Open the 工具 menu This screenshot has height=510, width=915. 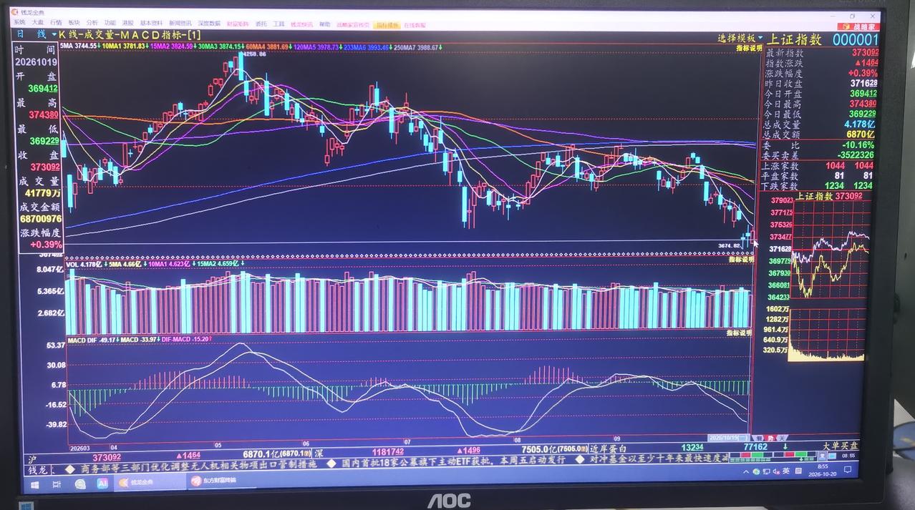pyautogui.click(x=279, y=24)
